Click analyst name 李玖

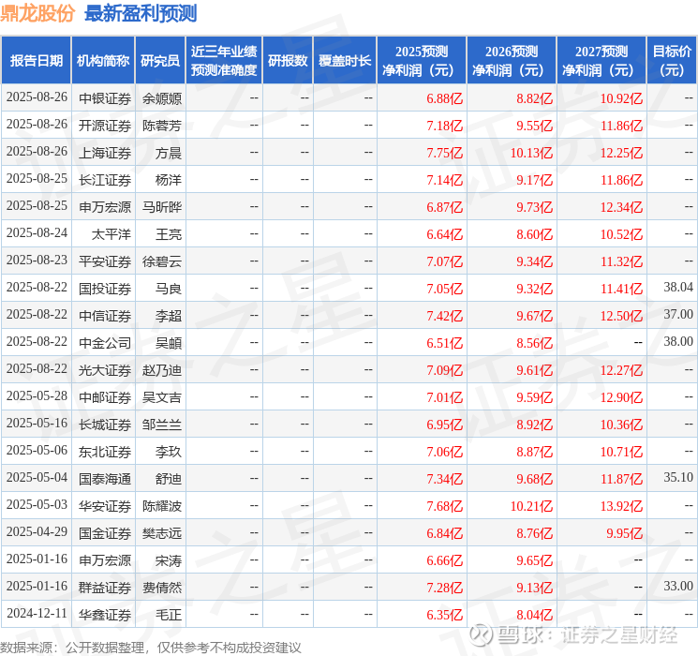coord(169,452)
